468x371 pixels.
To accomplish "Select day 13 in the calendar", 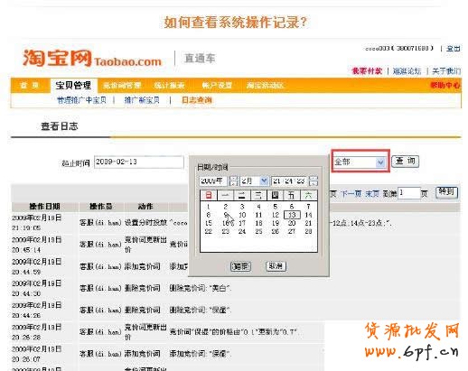I will (x=292, y=215).
